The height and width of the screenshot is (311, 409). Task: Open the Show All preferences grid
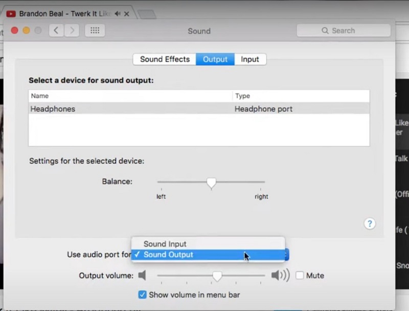[95, 31]
